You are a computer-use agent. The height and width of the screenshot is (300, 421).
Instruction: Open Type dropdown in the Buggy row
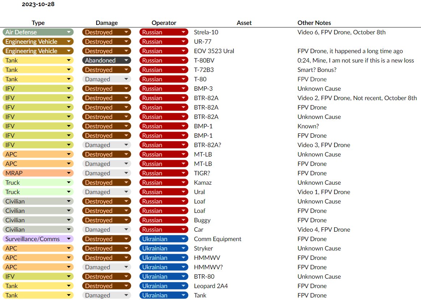pos(38,220)
